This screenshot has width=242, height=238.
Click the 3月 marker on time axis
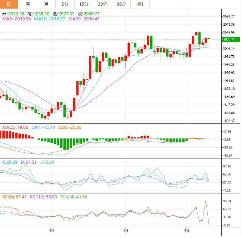52,231
